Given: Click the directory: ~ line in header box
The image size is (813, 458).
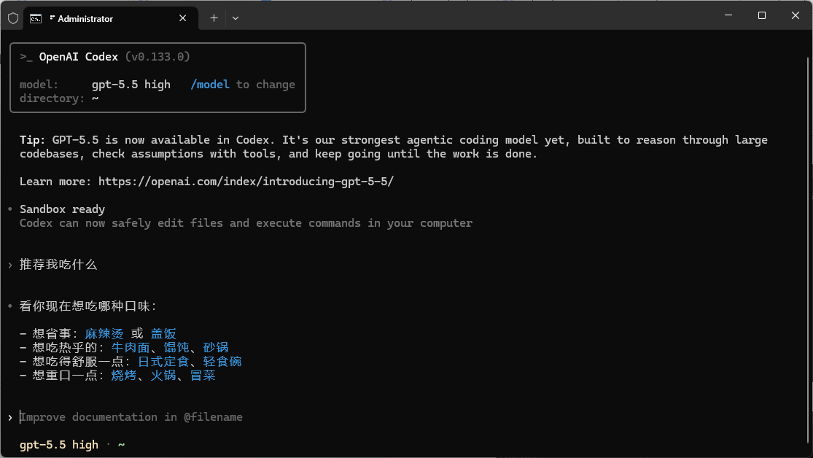Looking at the screenshot, I should (x=59, y=98).
